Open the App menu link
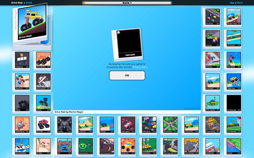The image size is (254, 158). tap(232, 3)
